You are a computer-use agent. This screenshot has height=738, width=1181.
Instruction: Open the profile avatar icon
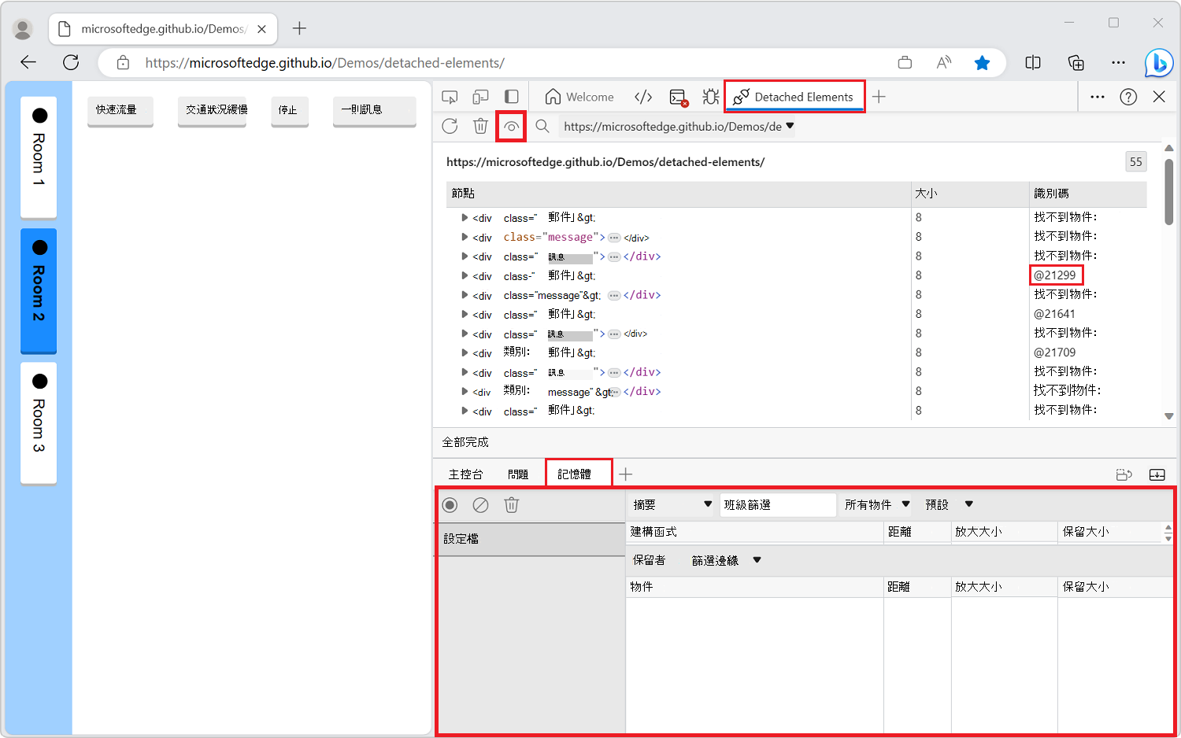pyautogui.click(x=23, y=29)
